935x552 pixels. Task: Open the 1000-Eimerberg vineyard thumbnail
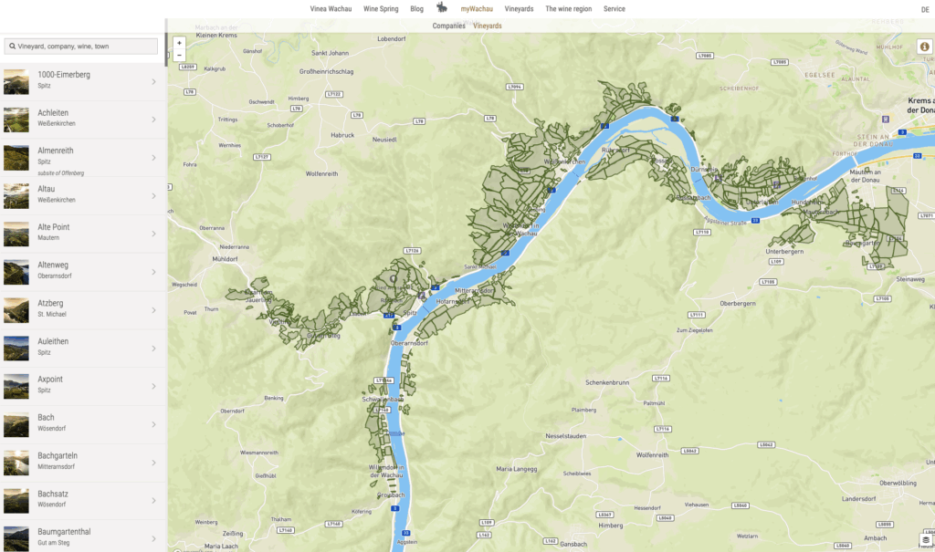16,82
